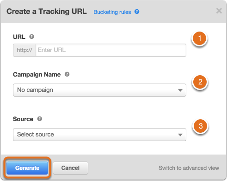
Task: Click the orange step 3 badge
Action: tap(201, 126)
